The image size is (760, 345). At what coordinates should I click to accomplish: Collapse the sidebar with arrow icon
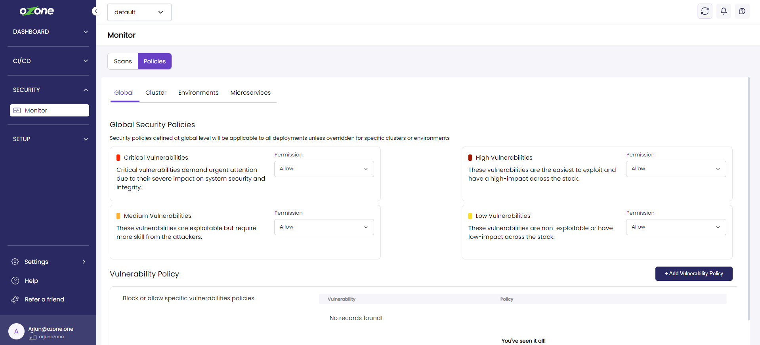95,11
